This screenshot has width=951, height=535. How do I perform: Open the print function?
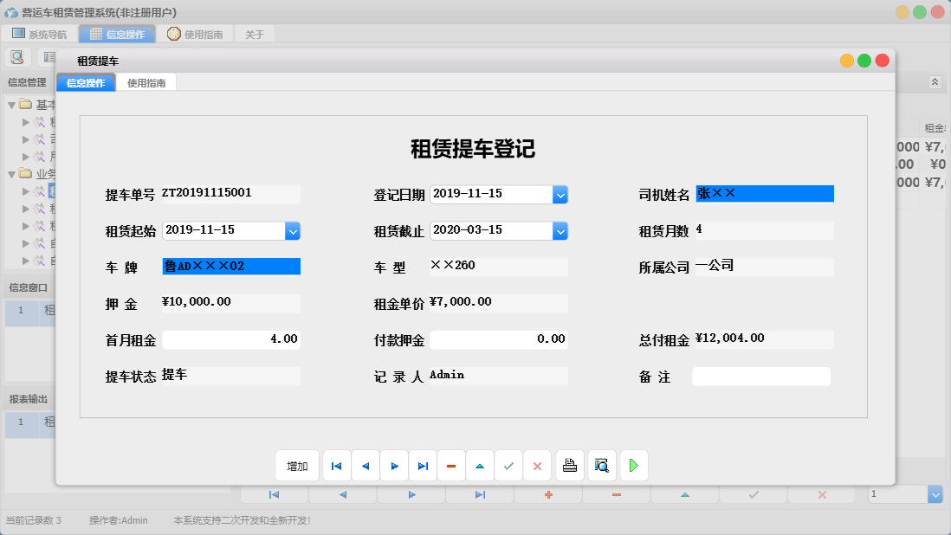pyautogui.click(x=569, y=465)
